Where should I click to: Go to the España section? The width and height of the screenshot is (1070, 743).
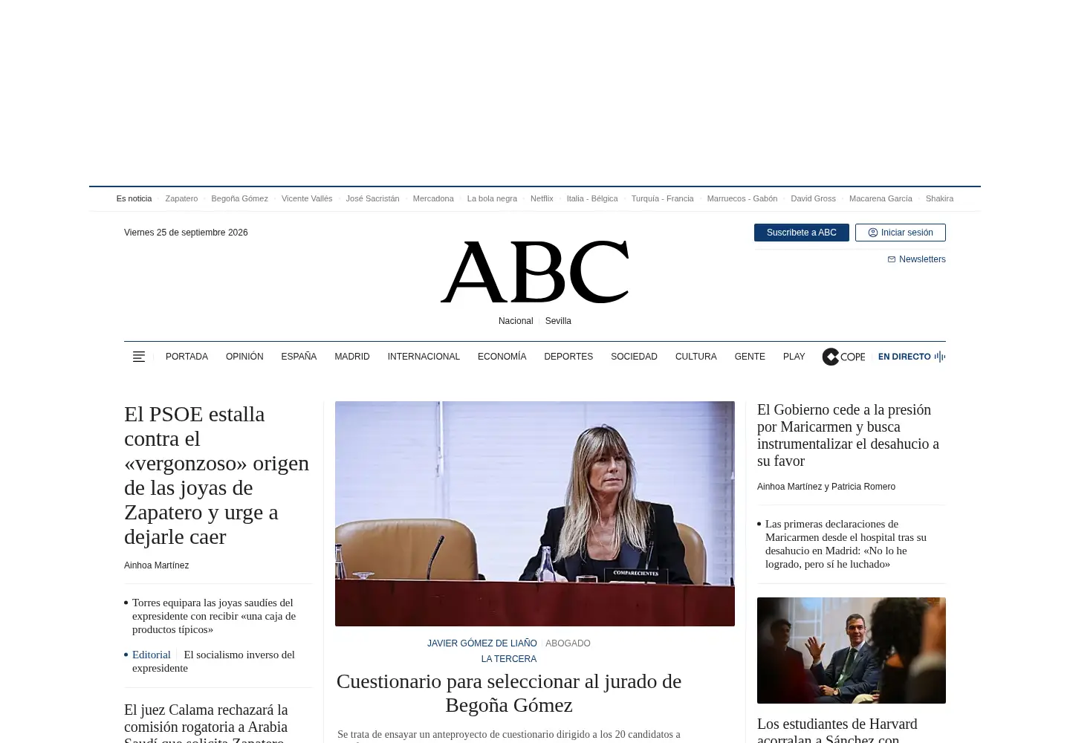(299, 357)
